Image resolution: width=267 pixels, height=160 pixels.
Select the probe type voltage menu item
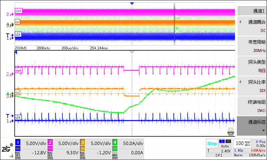click(252, 66)
